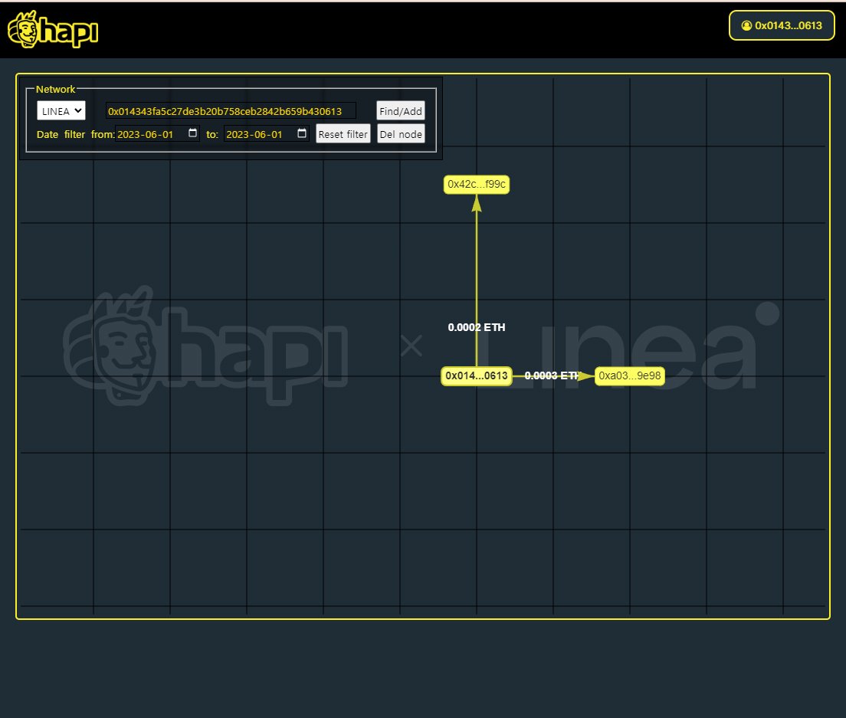Click the 0.0003 ETH edge label
This screenshot has height=718, width=846.
click(x=552, y=375)
